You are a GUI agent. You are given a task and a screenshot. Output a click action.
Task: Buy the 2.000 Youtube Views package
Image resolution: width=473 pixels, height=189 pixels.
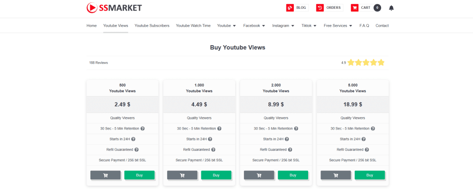(293, 175)
